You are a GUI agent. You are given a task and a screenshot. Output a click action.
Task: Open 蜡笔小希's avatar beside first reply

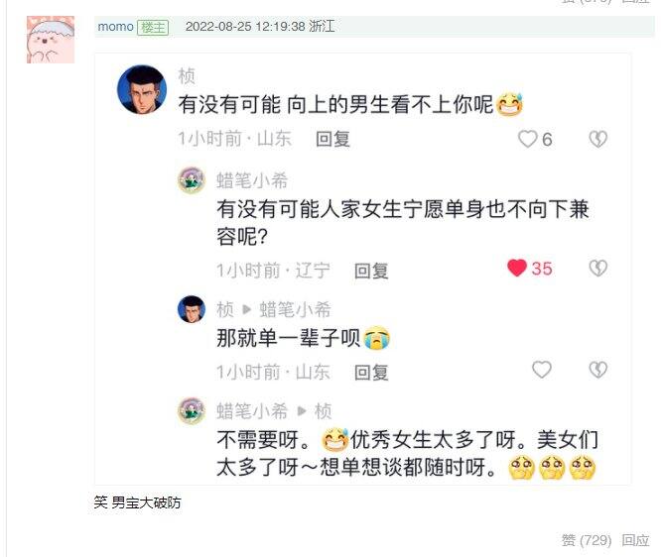pos(192,179)
